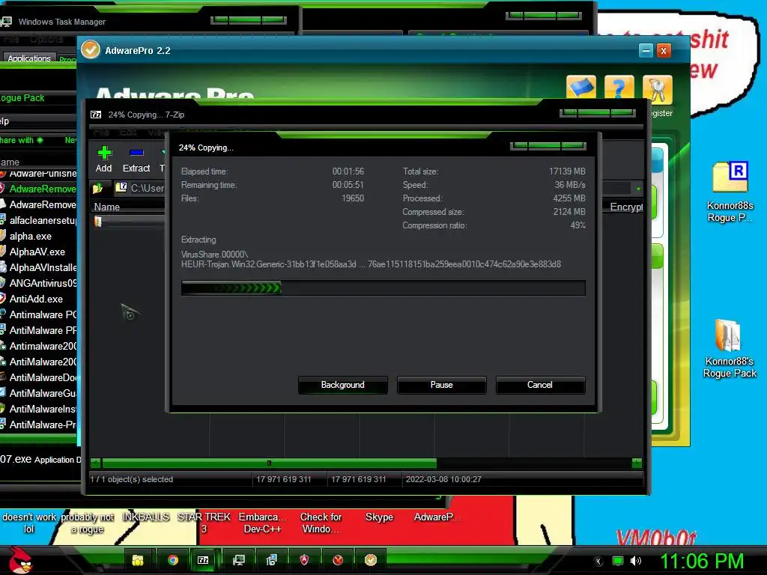Switch to Task Manager taskbar button
Viewport: 767px width, 575px height.
click(x=238, y=560)
